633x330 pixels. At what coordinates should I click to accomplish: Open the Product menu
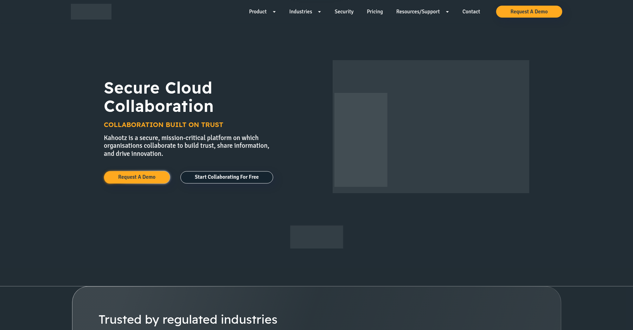[x=258, y=12]
